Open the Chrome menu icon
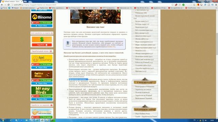The image size is (218, 122). click(216, 5)
